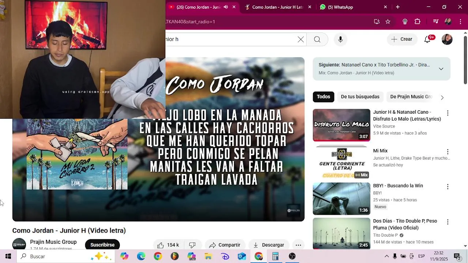Open Dos Días - Tito Double P title
The height and width of the screenshot is (263, 468).
tap(405, 224)
